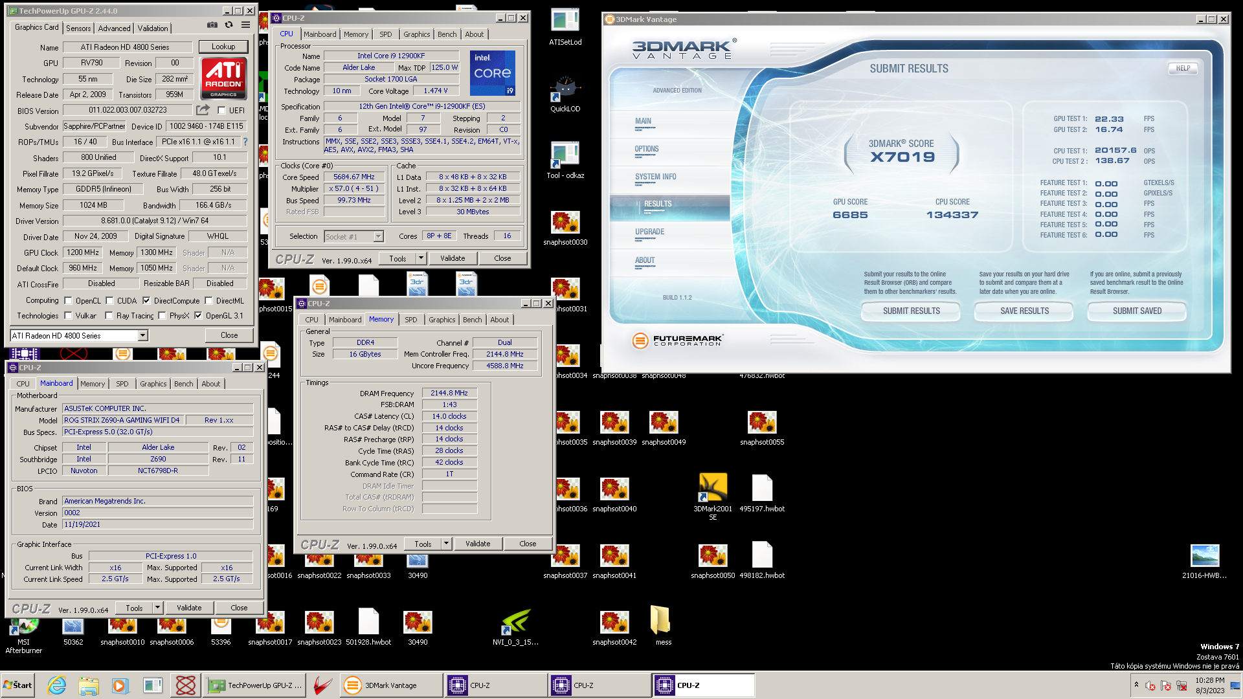
Task: Click the Lookup button in GPU-Z
Action: point(223,47)
